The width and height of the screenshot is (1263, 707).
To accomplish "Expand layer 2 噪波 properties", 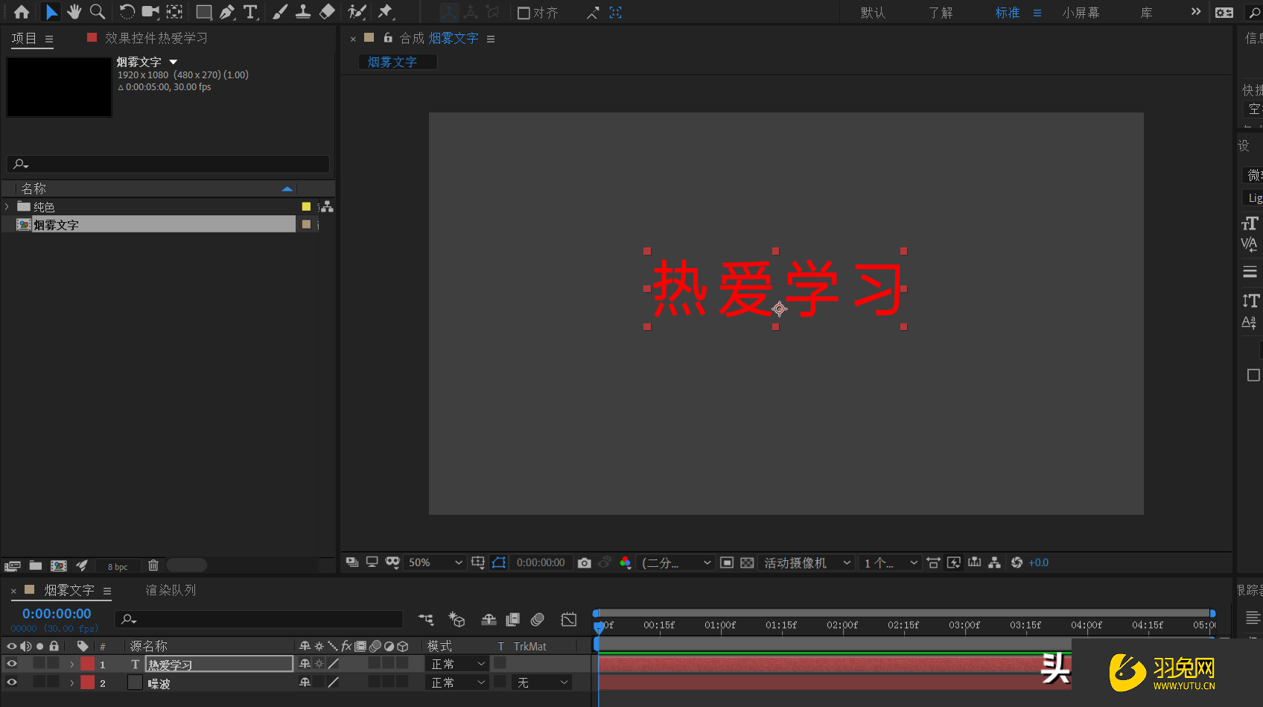I will pos(71,682).
